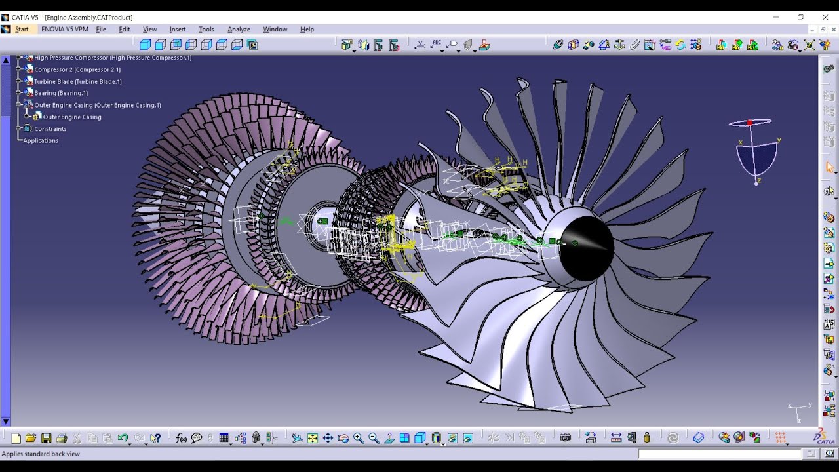Click the command input field in status bar
Image resolution: width=839 pixels, height=472 pixels.
(x=720, y=454)
